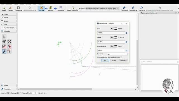Click the canvas vertical scrollbar
179x101 pixels.
point(137,62)
